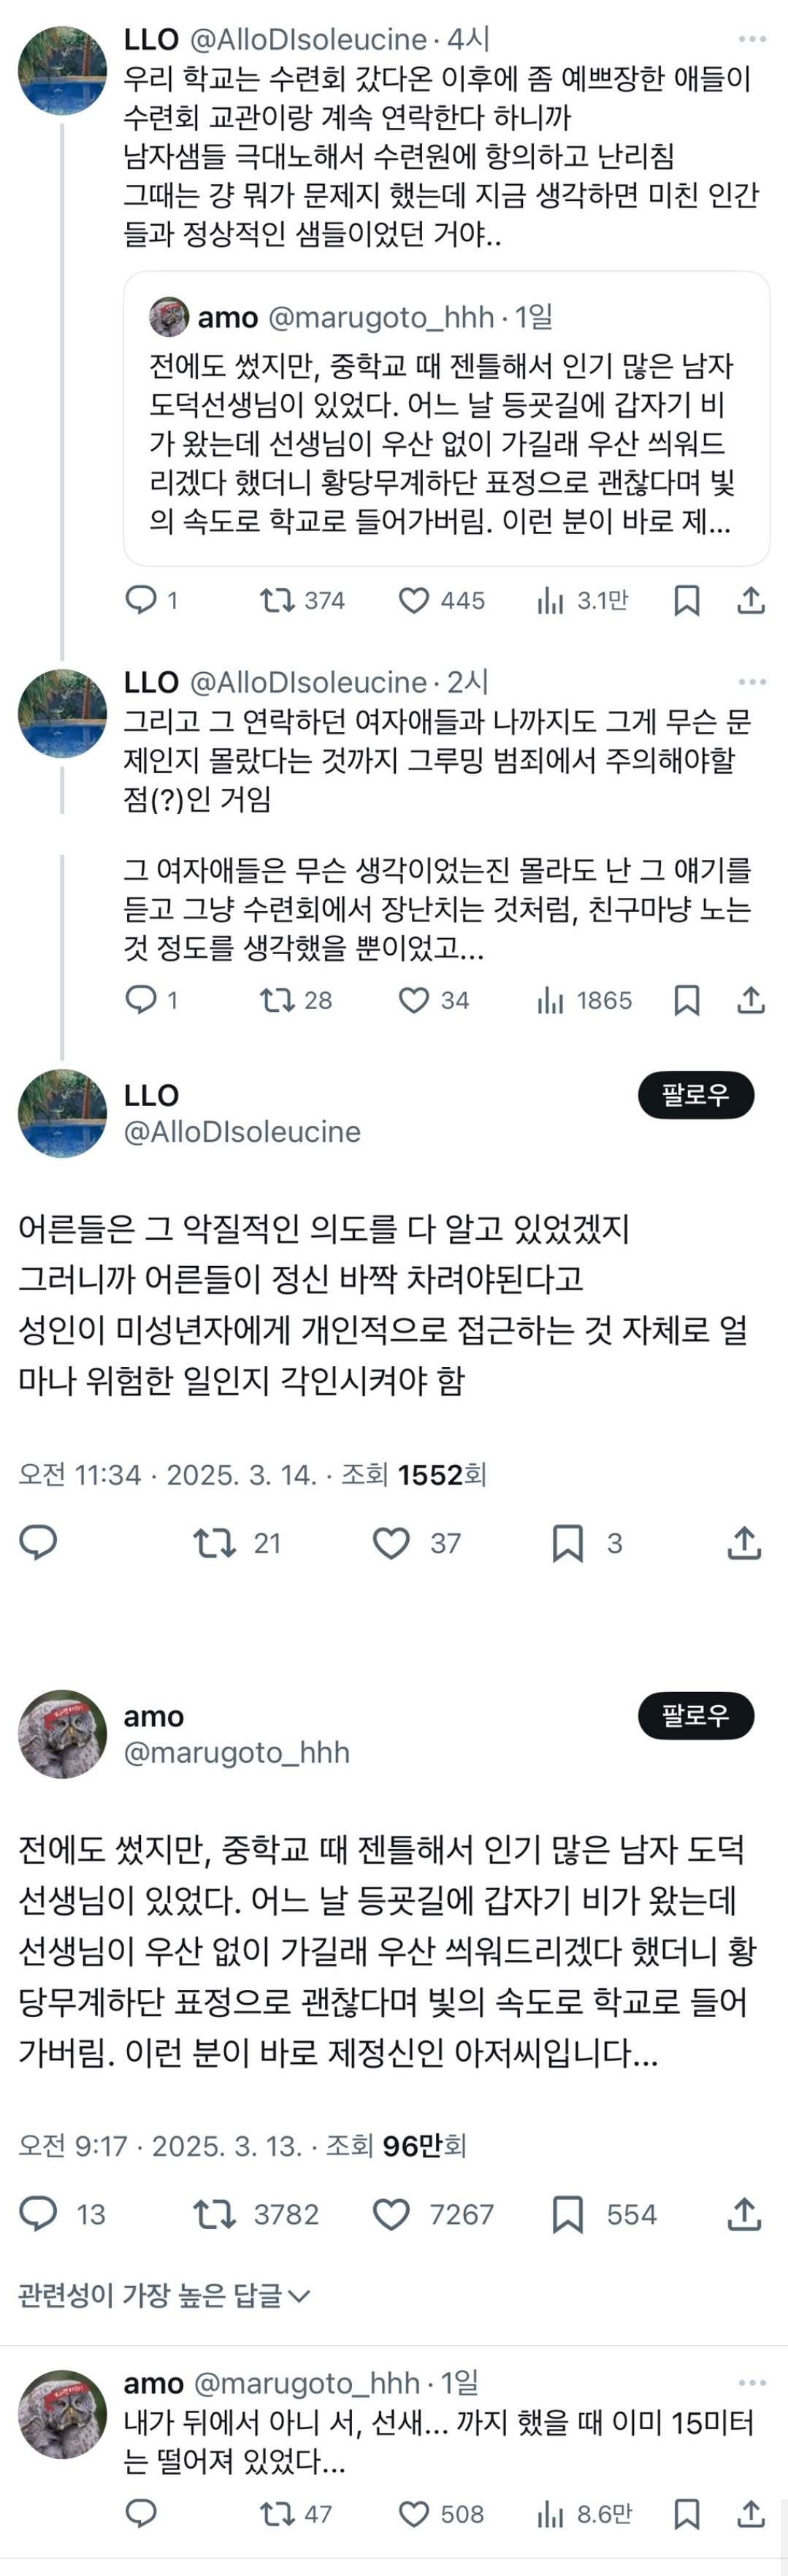Retweet amo's post with 3782 reposts
The height and width of the screenshot is (2576, 788).
[x=214, y=2214]
